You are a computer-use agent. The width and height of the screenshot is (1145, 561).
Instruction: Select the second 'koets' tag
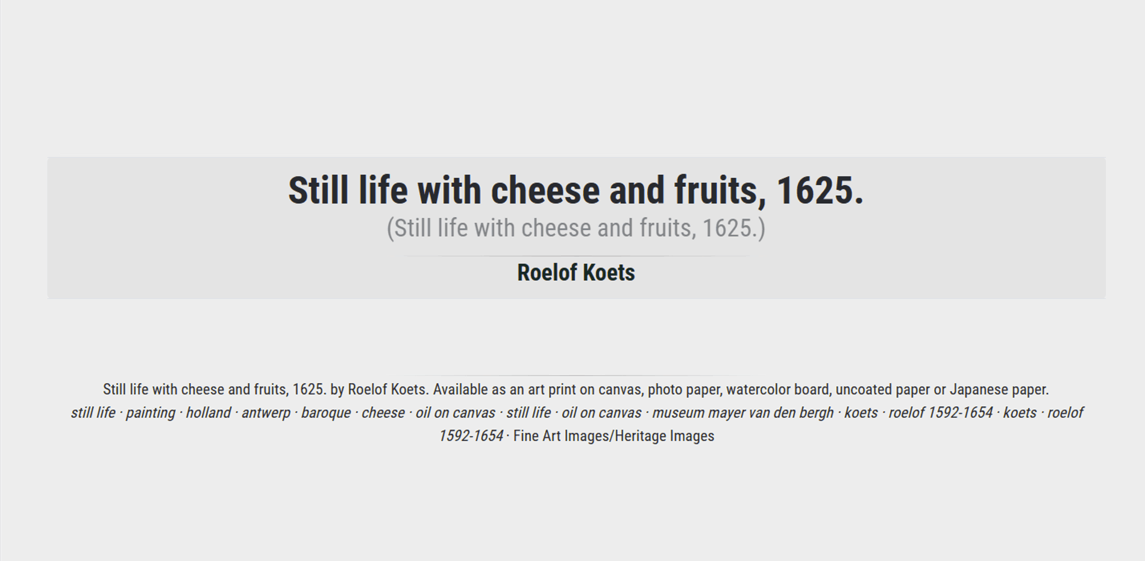click(1020, 413)
